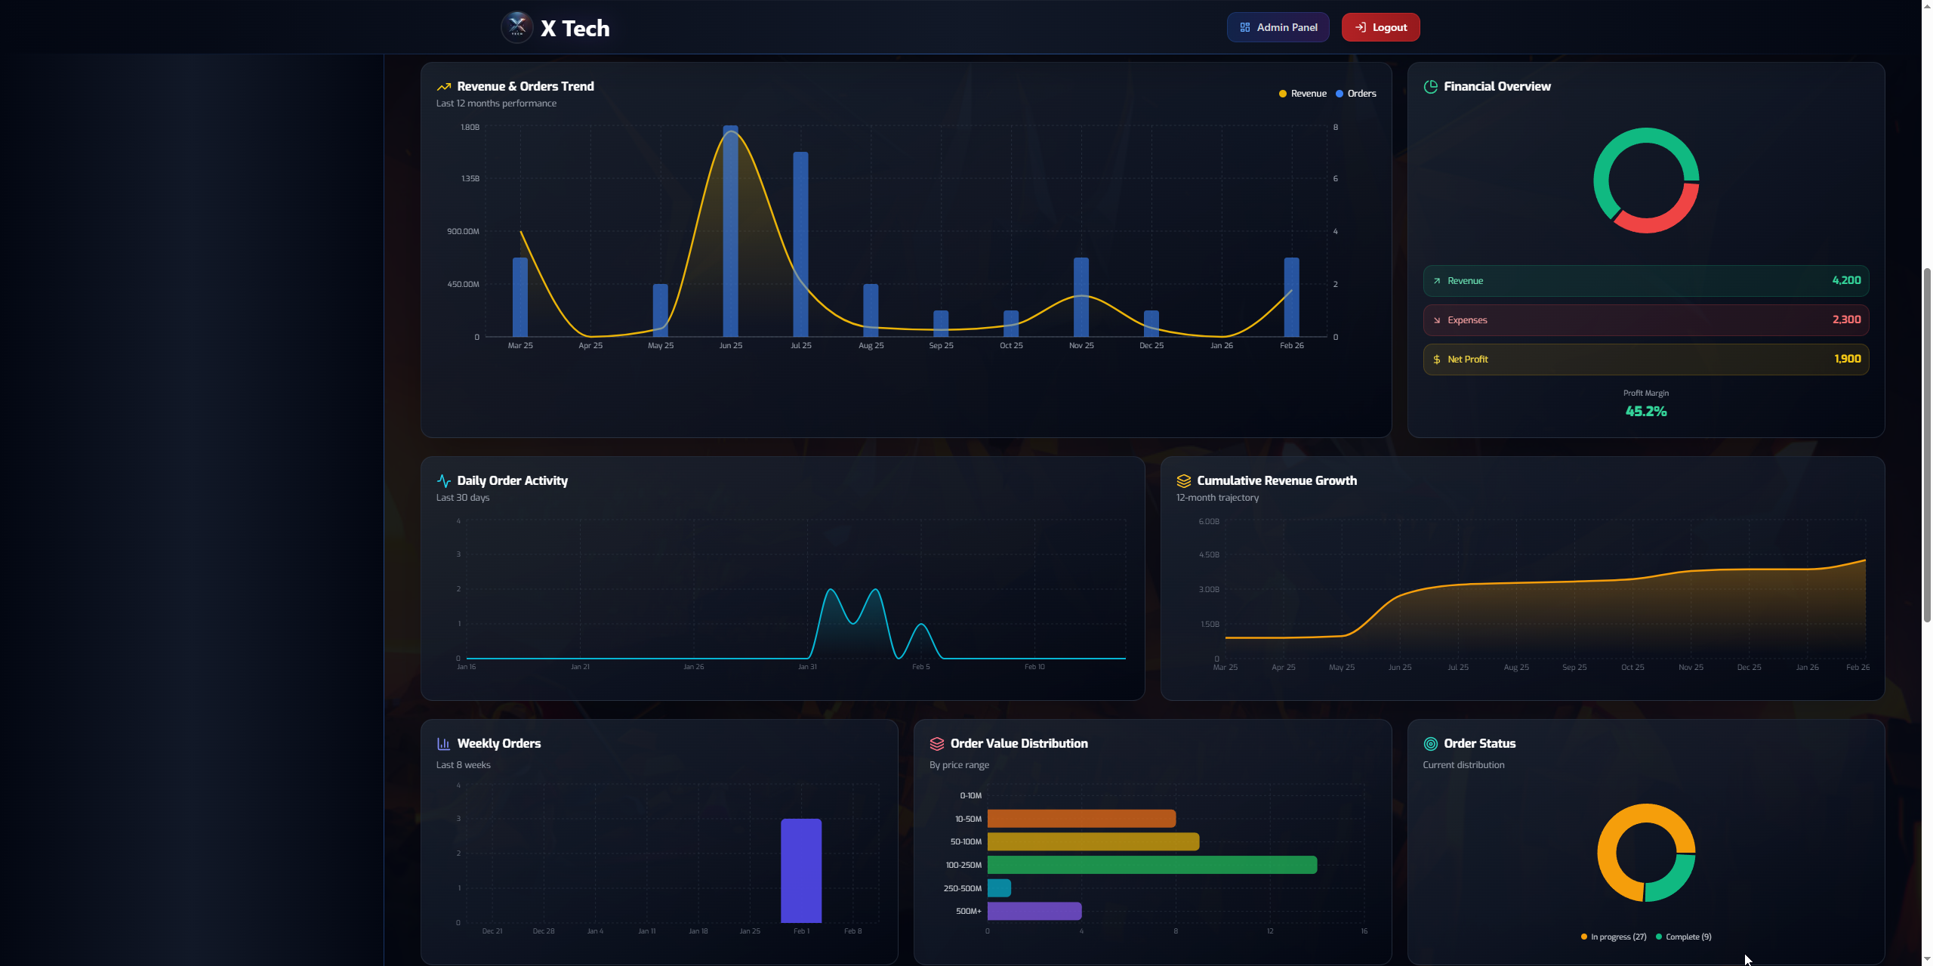
Task: Click the Nov 25 orders bar
Action: (x=1081, y=298)
